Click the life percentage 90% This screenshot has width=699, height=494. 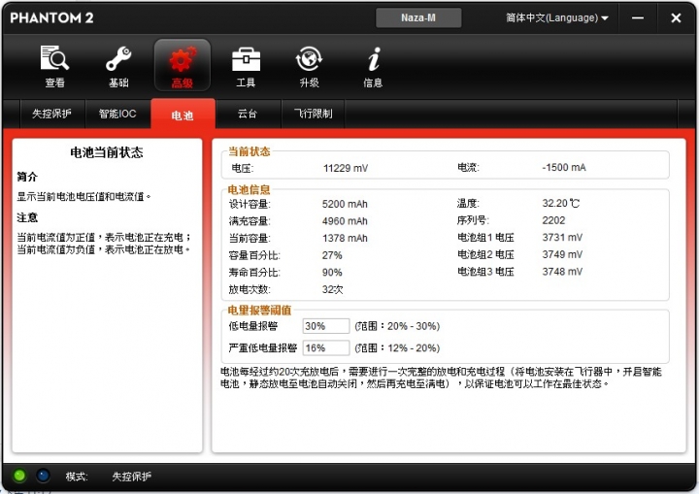(x=332, y=273)
